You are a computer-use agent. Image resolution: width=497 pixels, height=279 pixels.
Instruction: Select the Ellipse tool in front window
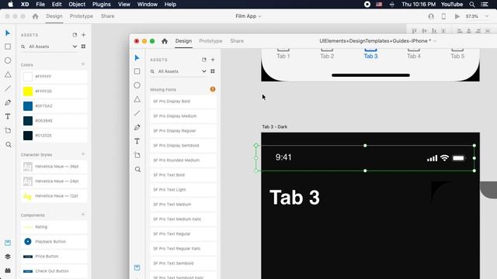pos(137,85)
